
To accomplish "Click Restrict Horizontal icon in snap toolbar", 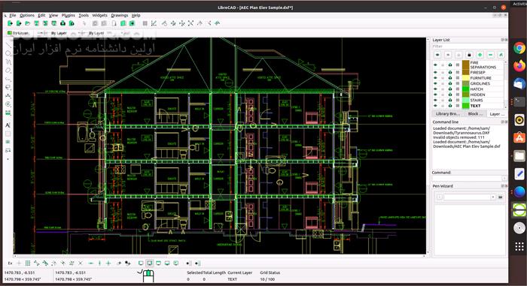I will (x=91, y=263).
